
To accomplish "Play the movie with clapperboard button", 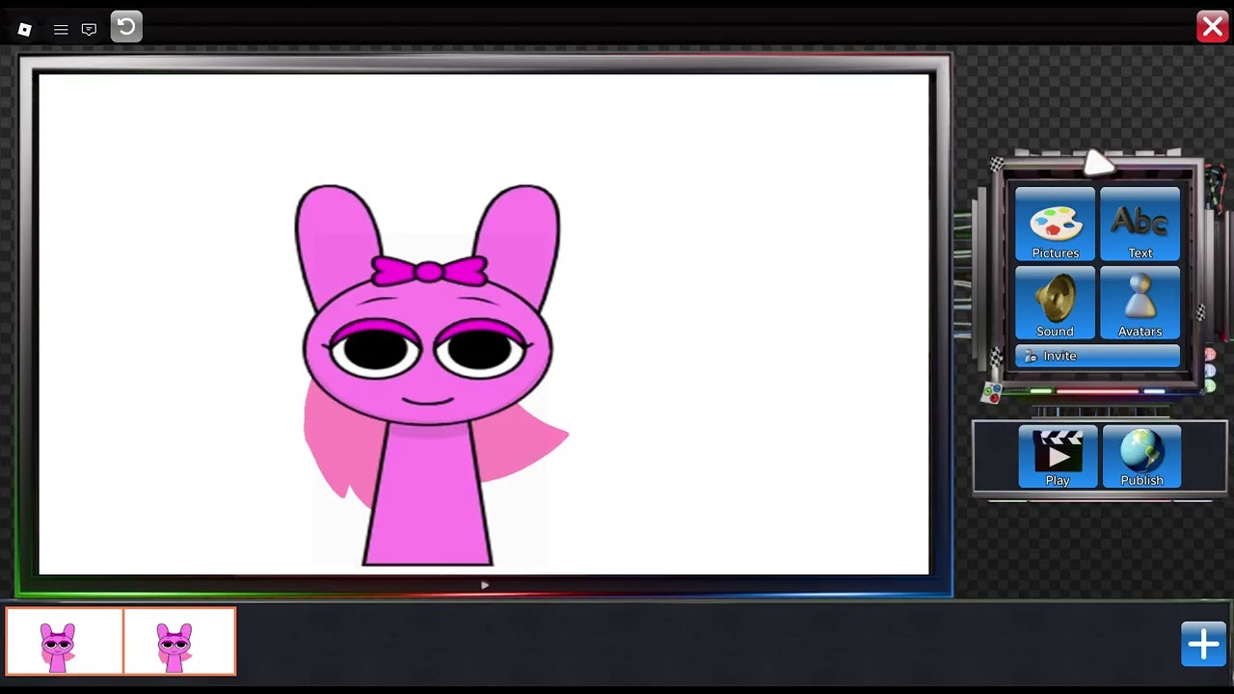I will (x=1058, y=457).
